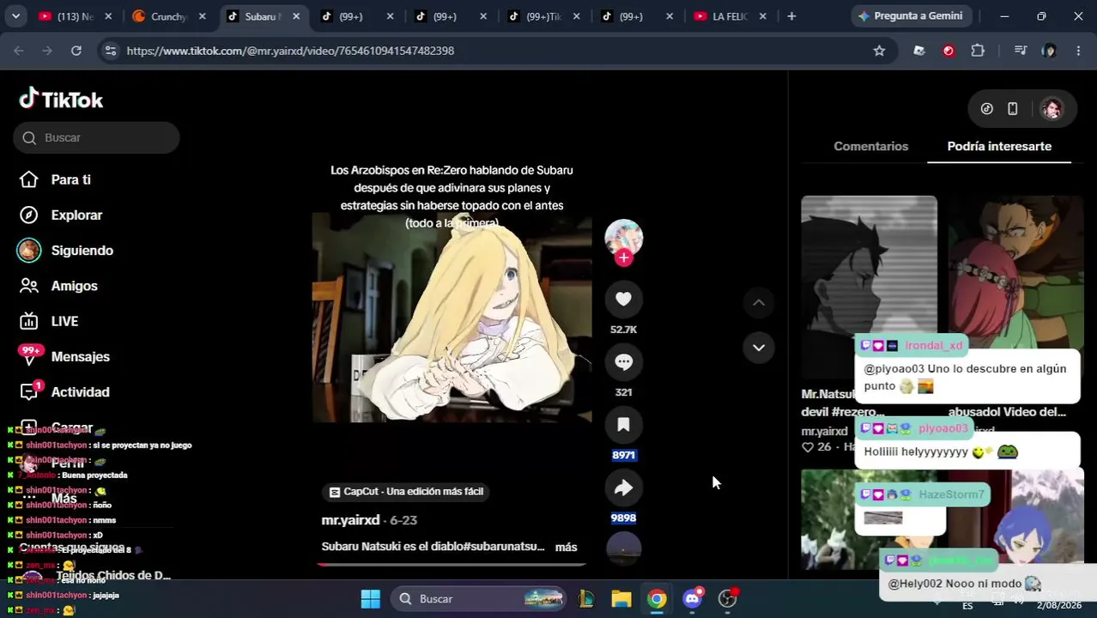Open the Chrome profile avatar
1097x618 pixels.
(1049, 51)
